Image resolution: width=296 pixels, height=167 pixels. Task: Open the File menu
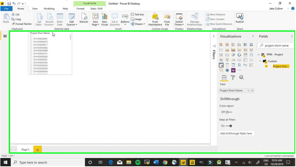6,8
